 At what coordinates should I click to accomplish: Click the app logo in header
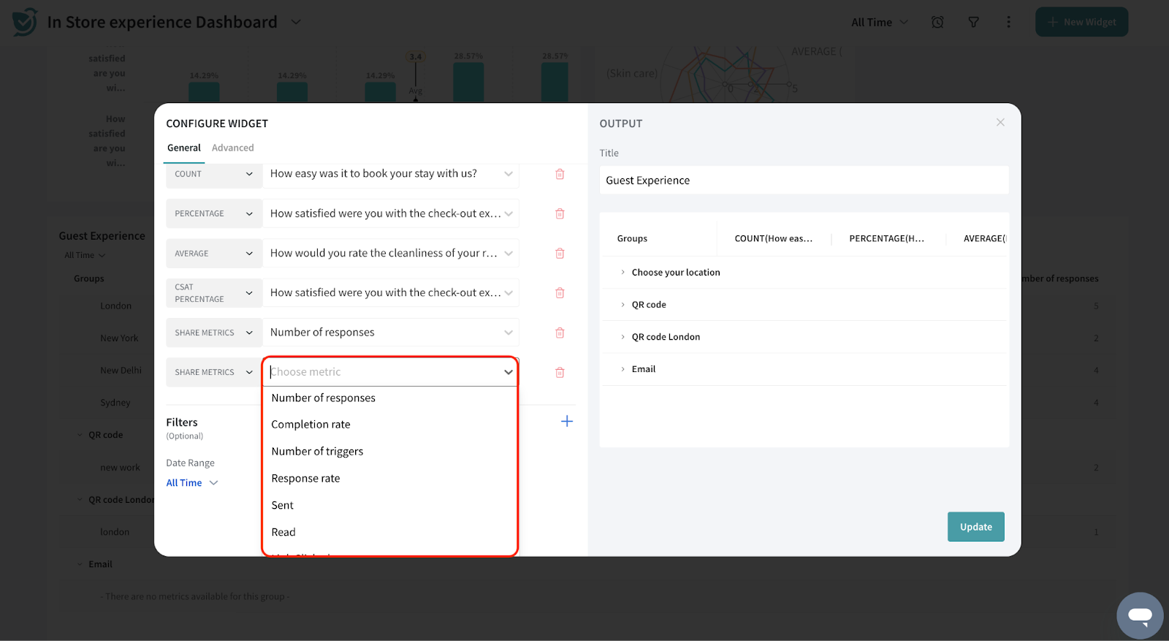click(24, 22)
